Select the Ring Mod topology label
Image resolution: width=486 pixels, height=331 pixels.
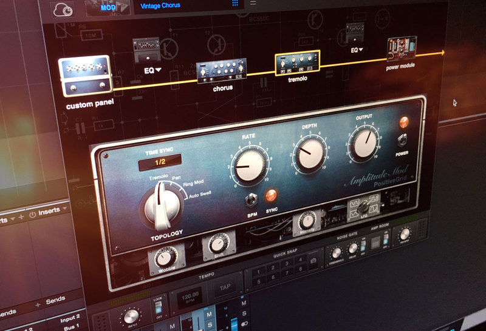coord(193,184)
